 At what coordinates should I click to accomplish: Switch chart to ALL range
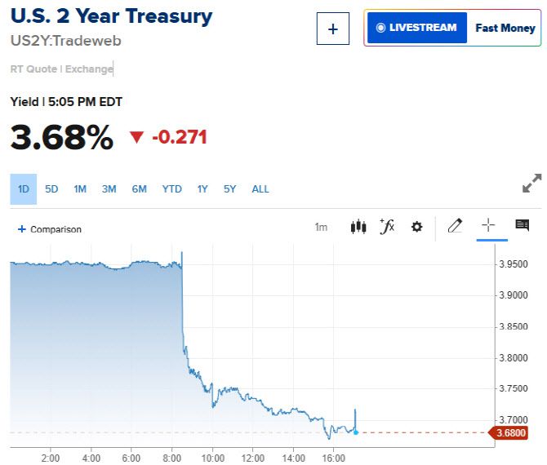tap(260, 189)
